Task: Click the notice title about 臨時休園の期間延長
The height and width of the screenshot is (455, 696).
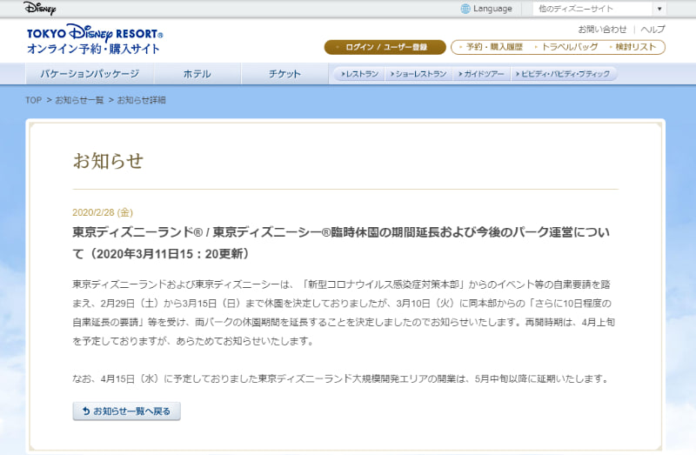Action: [341, 243]
